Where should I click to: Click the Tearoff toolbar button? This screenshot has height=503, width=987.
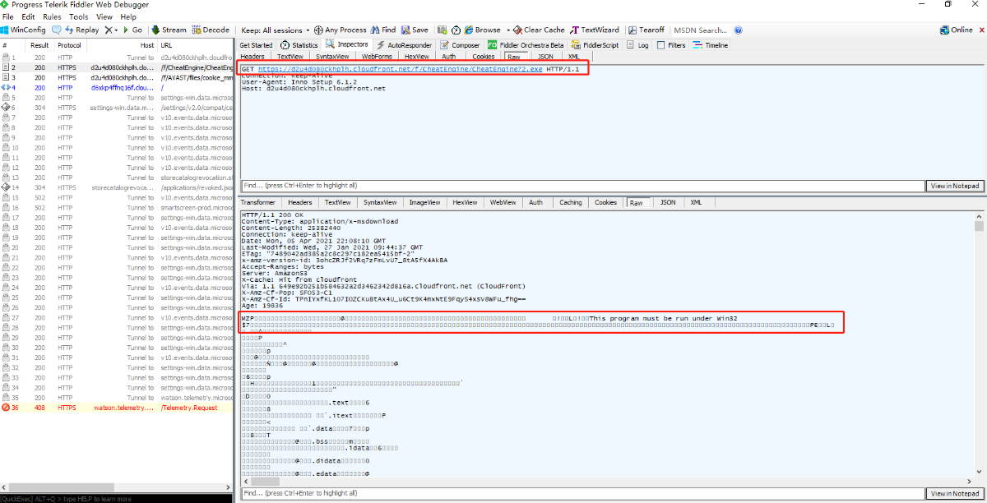coord(646,30)
